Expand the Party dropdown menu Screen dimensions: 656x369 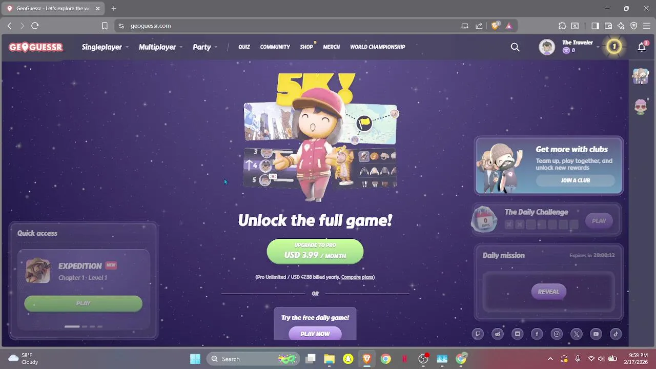(x=205, y=47)
